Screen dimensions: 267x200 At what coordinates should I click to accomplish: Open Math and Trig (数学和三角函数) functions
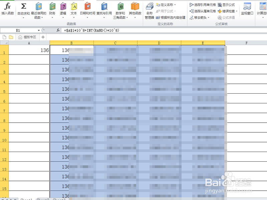click(120, 11)
